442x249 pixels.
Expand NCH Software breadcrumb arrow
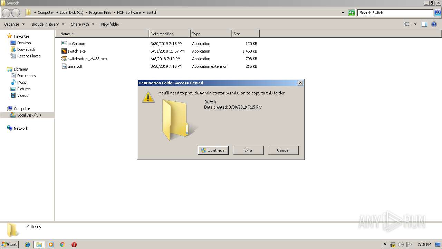pyautogui.click(x=144, y=13)
